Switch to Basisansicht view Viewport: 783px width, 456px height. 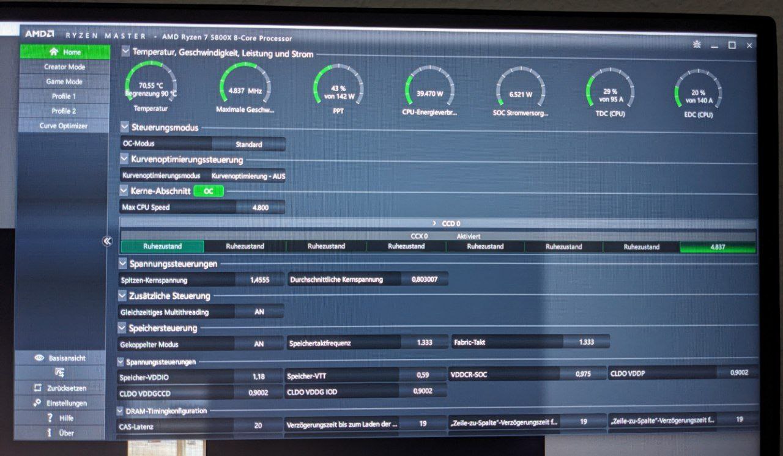pos(60,358)
